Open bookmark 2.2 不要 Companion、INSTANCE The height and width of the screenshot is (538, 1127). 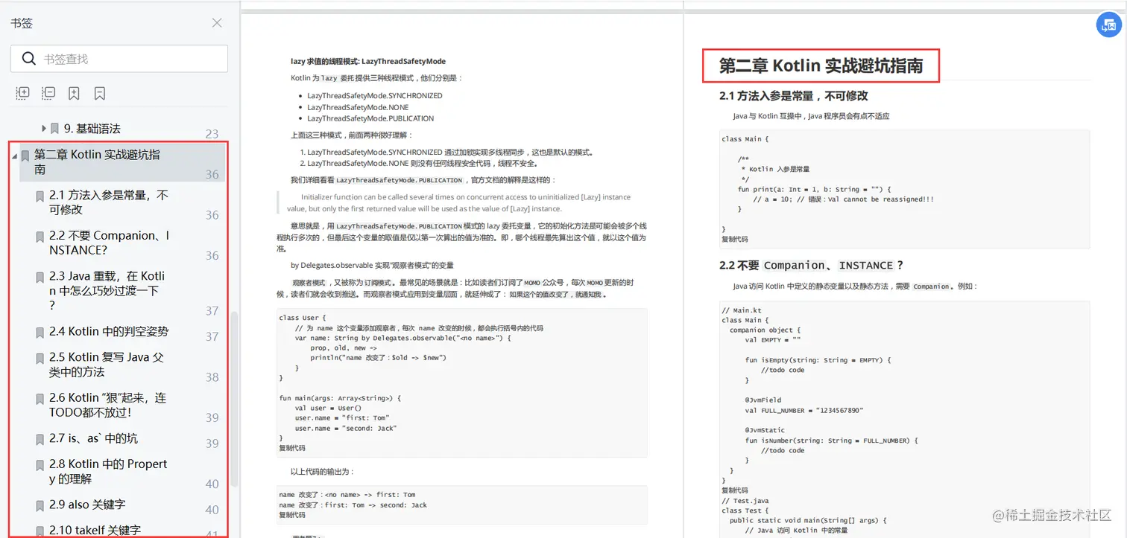[110, 243]
